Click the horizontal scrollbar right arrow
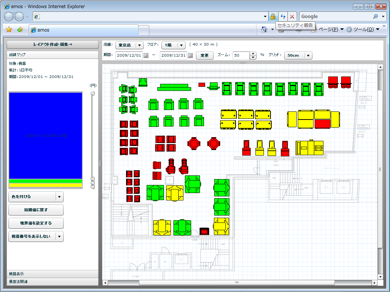The image size is (390, 292). (375, 283)
